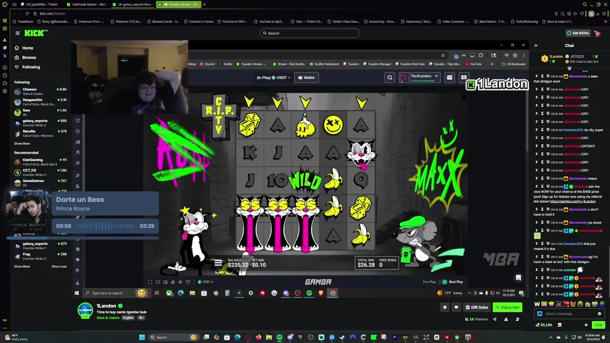Viewport: 610px width, 343px height.
Task: Open emote picker in chat input
Action: click(600, 313)
